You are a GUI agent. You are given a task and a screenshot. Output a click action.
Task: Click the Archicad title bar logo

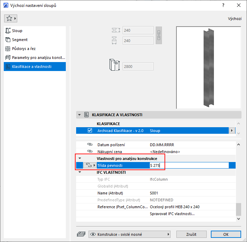[x=6, y=5]
